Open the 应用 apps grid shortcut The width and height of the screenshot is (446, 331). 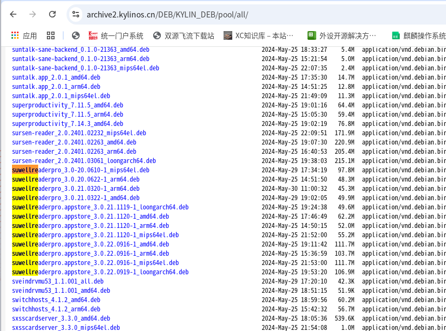click(23, 36)
